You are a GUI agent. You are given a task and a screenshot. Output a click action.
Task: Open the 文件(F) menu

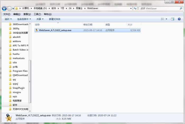pyautogui.click(x=7, y=14)
